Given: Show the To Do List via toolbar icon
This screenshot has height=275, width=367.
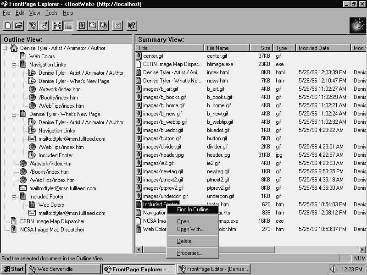Looking at the screenshot, I should point(44,26).
